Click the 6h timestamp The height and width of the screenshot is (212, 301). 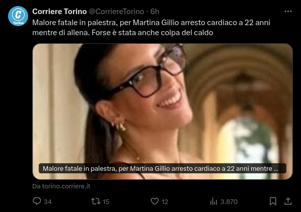click(x=155, y=12)
